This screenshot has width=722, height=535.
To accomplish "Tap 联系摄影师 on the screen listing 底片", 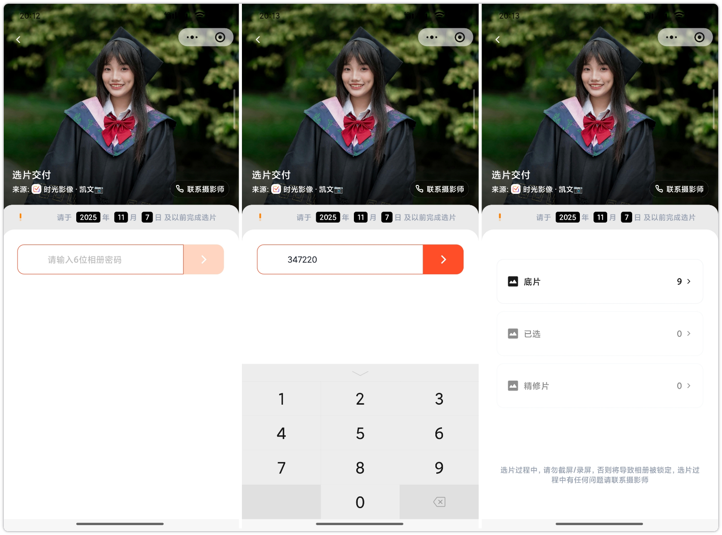I will pyautogui.click(x=679, y=189).
